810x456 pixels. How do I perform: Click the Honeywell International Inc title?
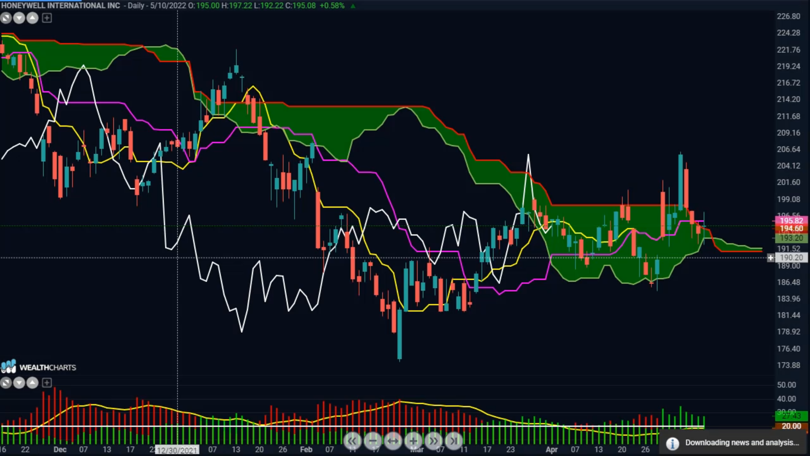[61, 5]
